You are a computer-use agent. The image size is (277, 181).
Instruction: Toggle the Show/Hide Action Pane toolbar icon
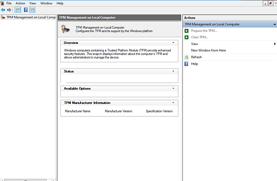click(32, 10)
